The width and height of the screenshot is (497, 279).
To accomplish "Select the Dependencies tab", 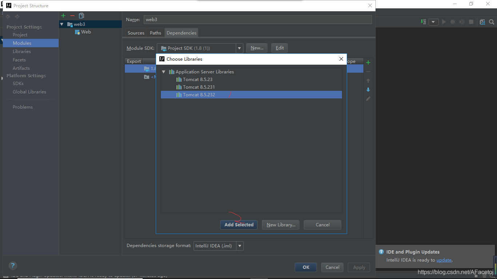I will [182, 33].
